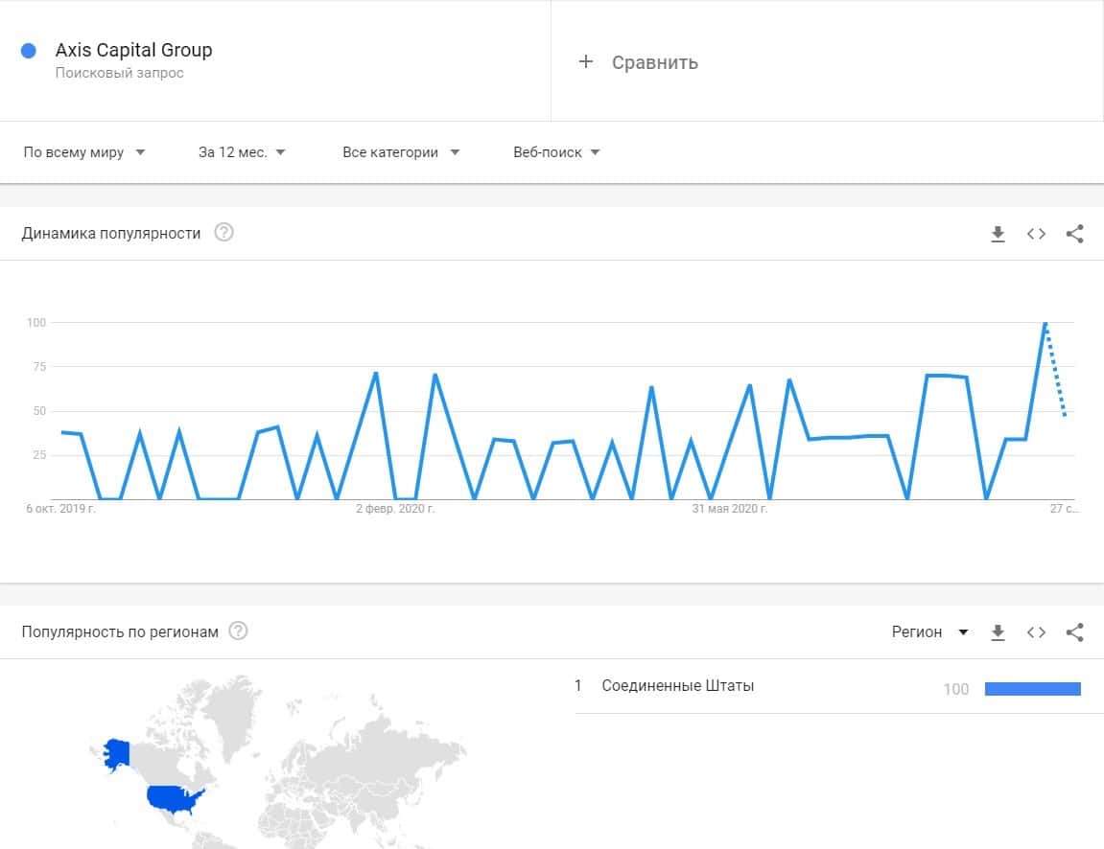Viewport: 1104px width, 849px height.
Task: Click the peak point at 100 on chart
Action: 1045,324
